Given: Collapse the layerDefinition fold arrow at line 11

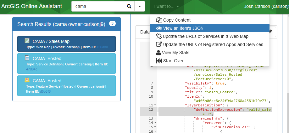Looking at the screenshot, I should (x=155, y=105).
